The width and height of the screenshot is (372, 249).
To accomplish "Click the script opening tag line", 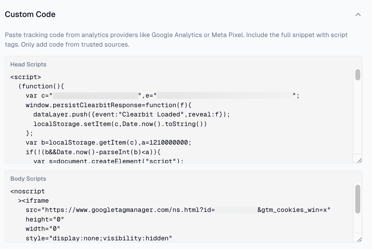I will pyautogui.click(x=26, y=77).
